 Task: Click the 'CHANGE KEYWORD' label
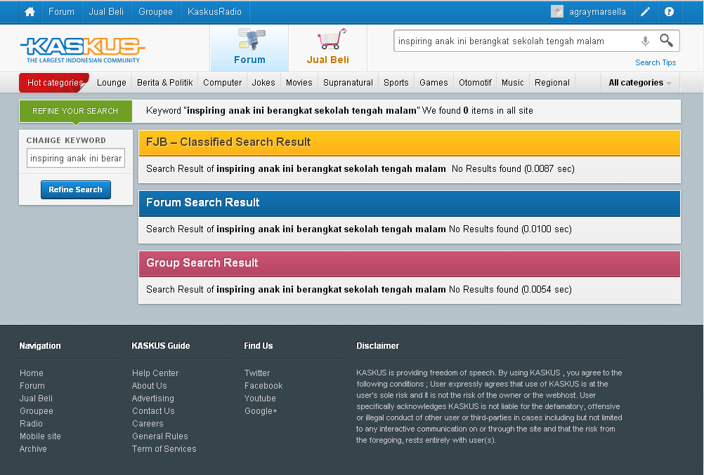[66, 140]
